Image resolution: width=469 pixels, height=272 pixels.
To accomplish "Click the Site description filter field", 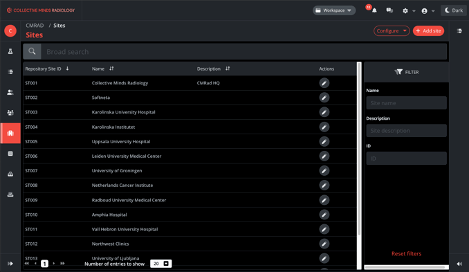I will (x=407, y=131).
